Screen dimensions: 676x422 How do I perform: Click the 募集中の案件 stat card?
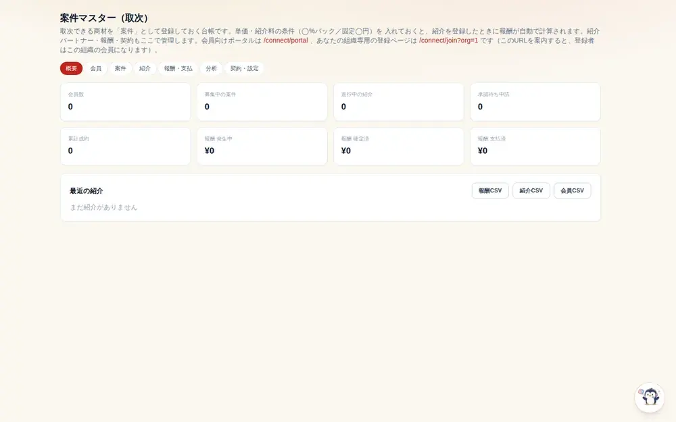pyautogui.click(x=262, y=102)
